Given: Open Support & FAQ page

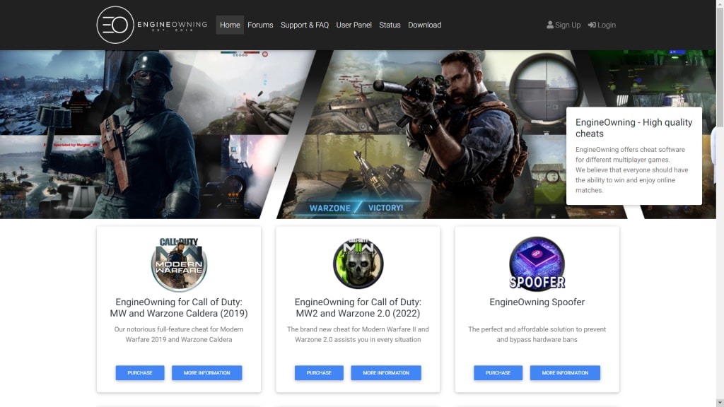Looking at the screenshot, I should point(305,25).
